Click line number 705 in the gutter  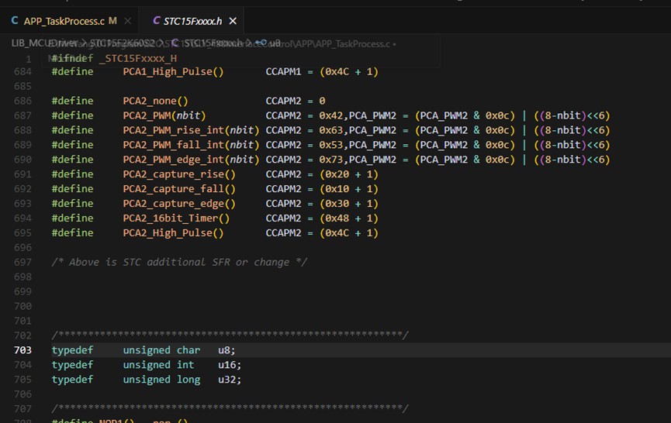click(x=22, y=380)
